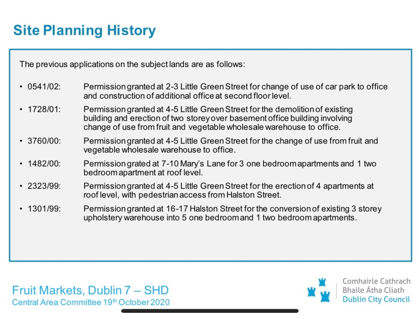The height and width of the screenshot is (319, 419).
Task: Select the "Central Area Committee 19th October 2020" text
Action: point(90,303)
